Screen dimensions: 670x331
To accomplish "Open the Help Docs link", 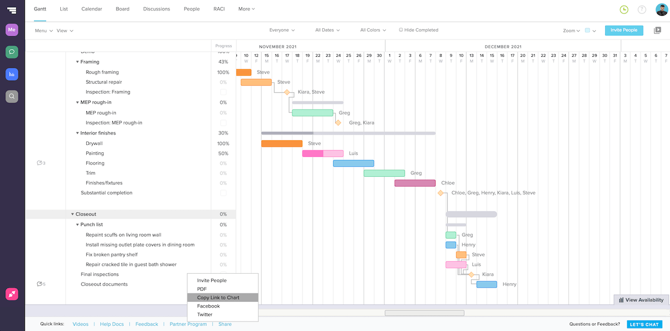I will point(112,324).
